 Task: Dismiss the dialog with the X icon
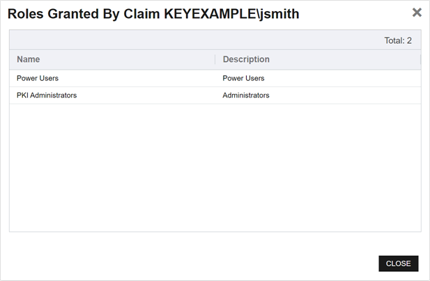pos(417,13)
